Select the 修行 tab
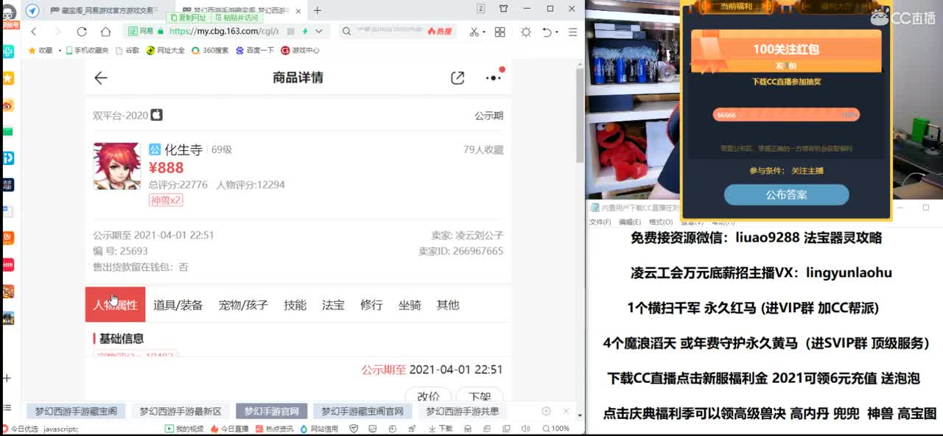 371,305
